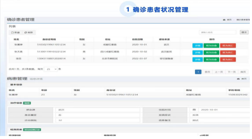Click the 诊治医院 field containing 32
This screenshot has width=252, height=139.
coord(98,120)
